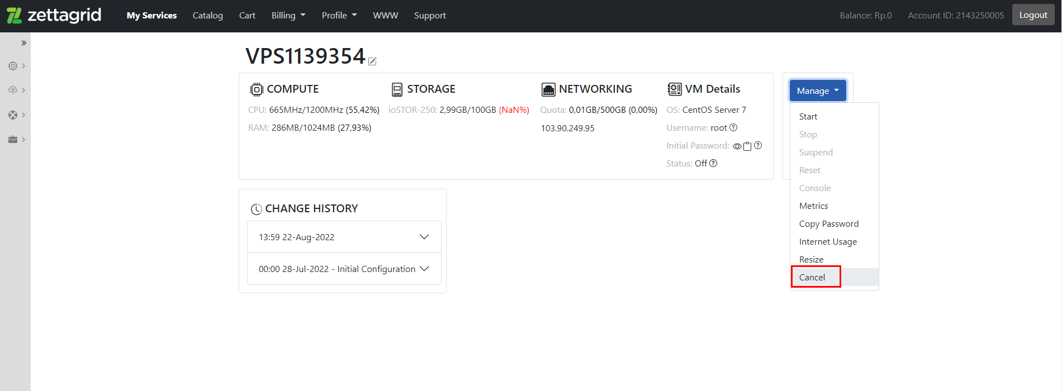Copy initial password via clipboard icon
The height and width of the screenshot is (391, 1062).
click(747, 146)
